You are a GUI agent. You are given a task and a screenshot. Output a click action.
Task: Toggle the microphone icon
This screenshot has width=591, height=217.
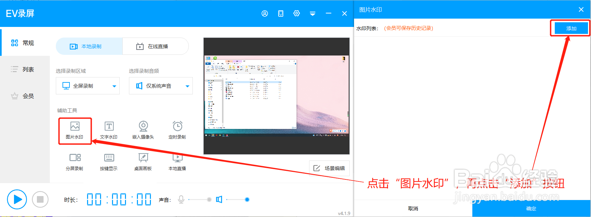coord(181,199)
